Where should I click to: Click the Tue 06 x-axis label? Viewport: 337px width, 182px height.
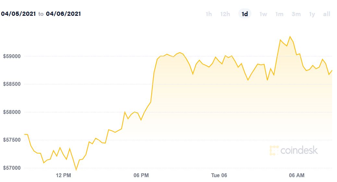(x=219, y=175)
